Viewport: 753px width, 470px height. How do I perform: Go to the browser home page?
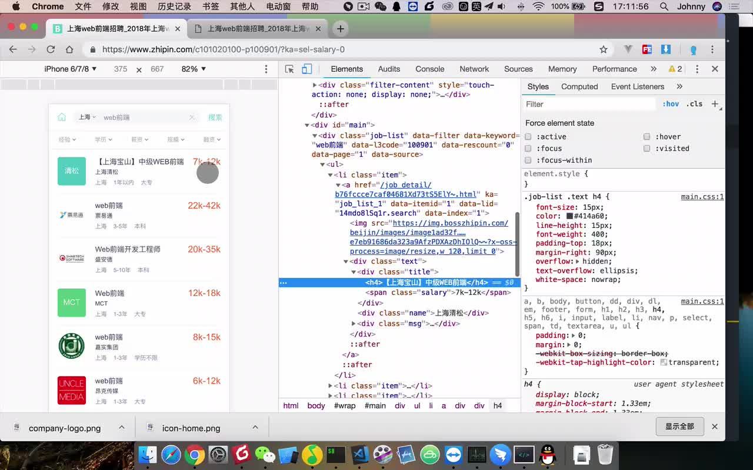point(69,49)
